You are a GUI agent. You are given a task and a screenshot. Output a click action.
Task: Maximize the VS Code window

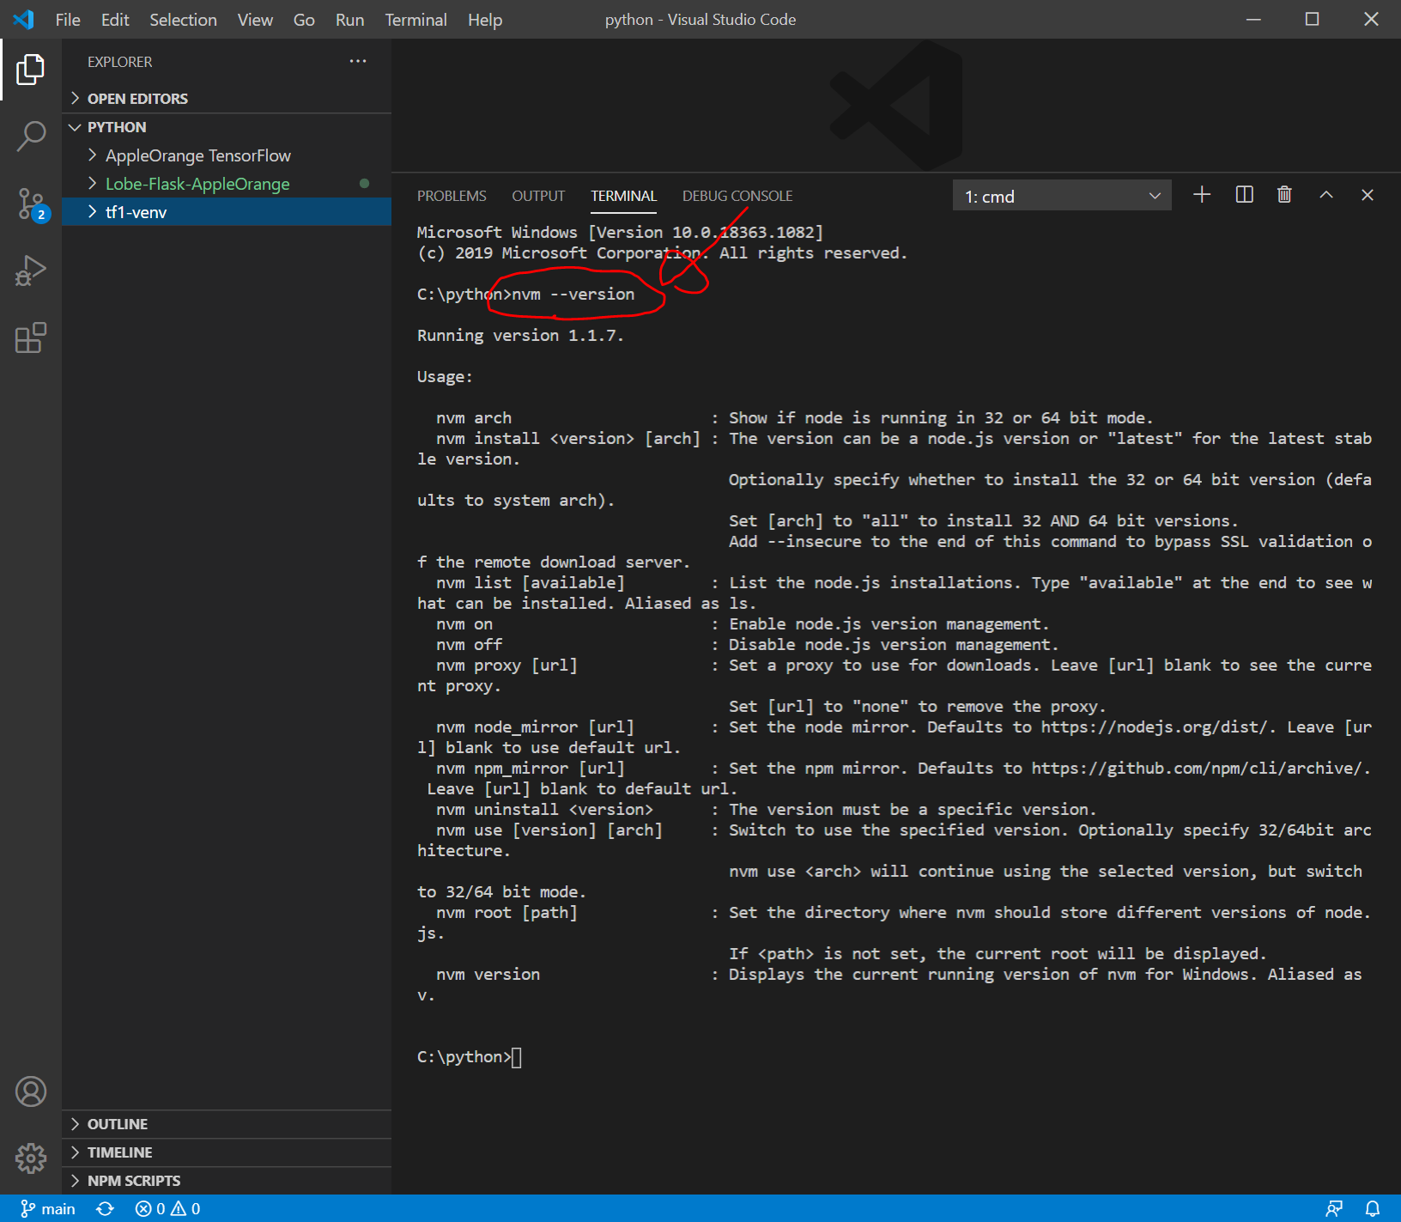click(1312, 19)
